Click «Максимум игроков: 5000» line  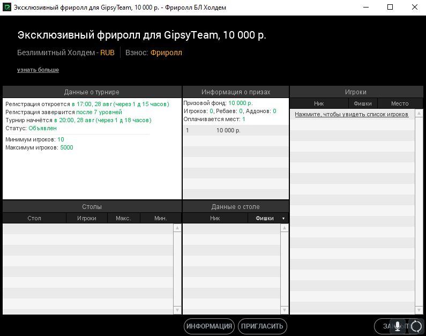[39, 148]
